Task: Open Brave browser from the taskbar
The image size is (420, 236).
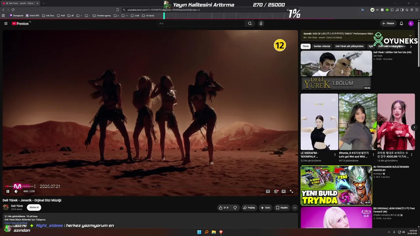Action: tap(221, 232)
